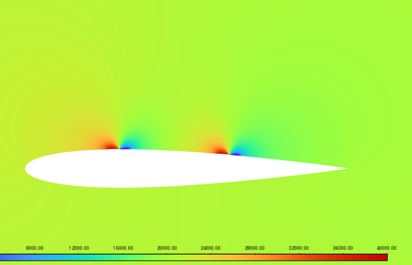Click the 8000.00 label on the color legend
This screenshot has height=265, width=412.
click(35, 248)
